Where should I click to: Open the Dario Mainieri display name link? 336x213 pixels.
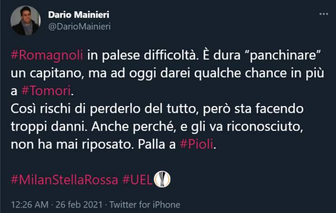(x=79, y=15)
